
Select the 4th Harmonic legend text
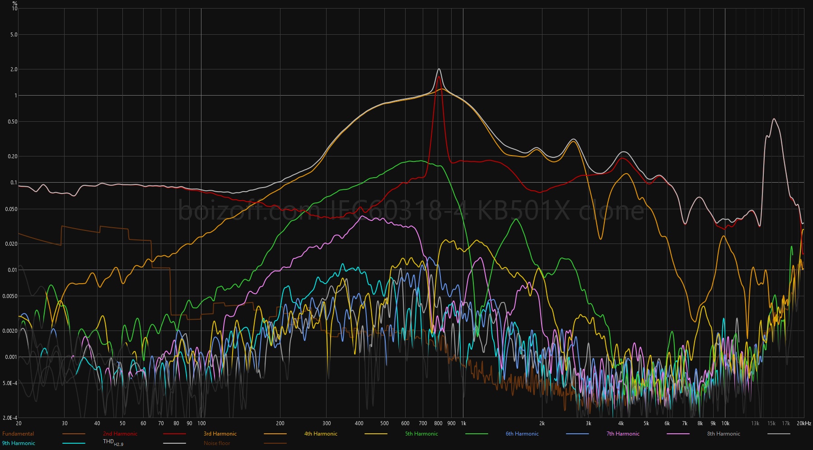[x=321, y=434]
